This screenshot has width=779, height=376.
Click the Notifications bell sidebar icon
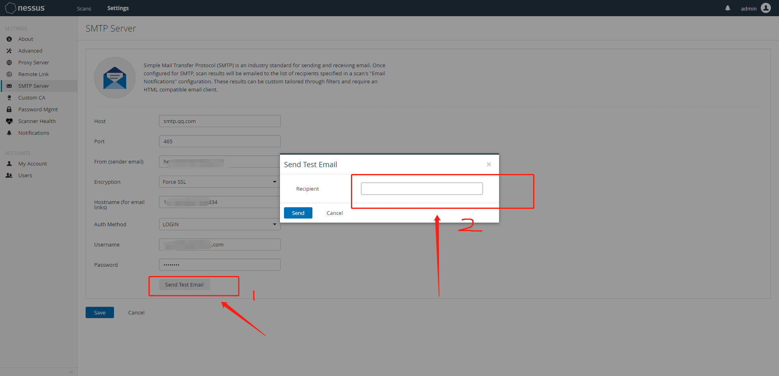[x=9, y=133]
